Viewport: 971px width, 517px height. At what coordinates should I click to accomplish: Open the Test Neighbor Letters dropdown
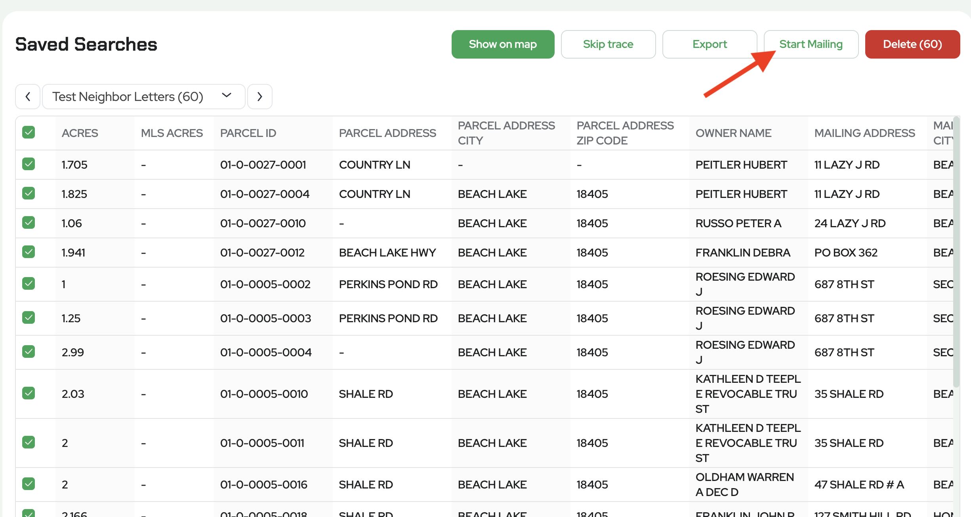click(143, 97)
